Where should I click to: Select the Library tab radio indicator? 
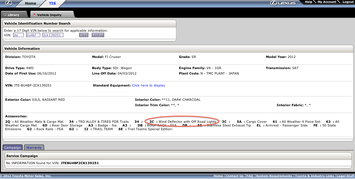[x=5, y=15]
